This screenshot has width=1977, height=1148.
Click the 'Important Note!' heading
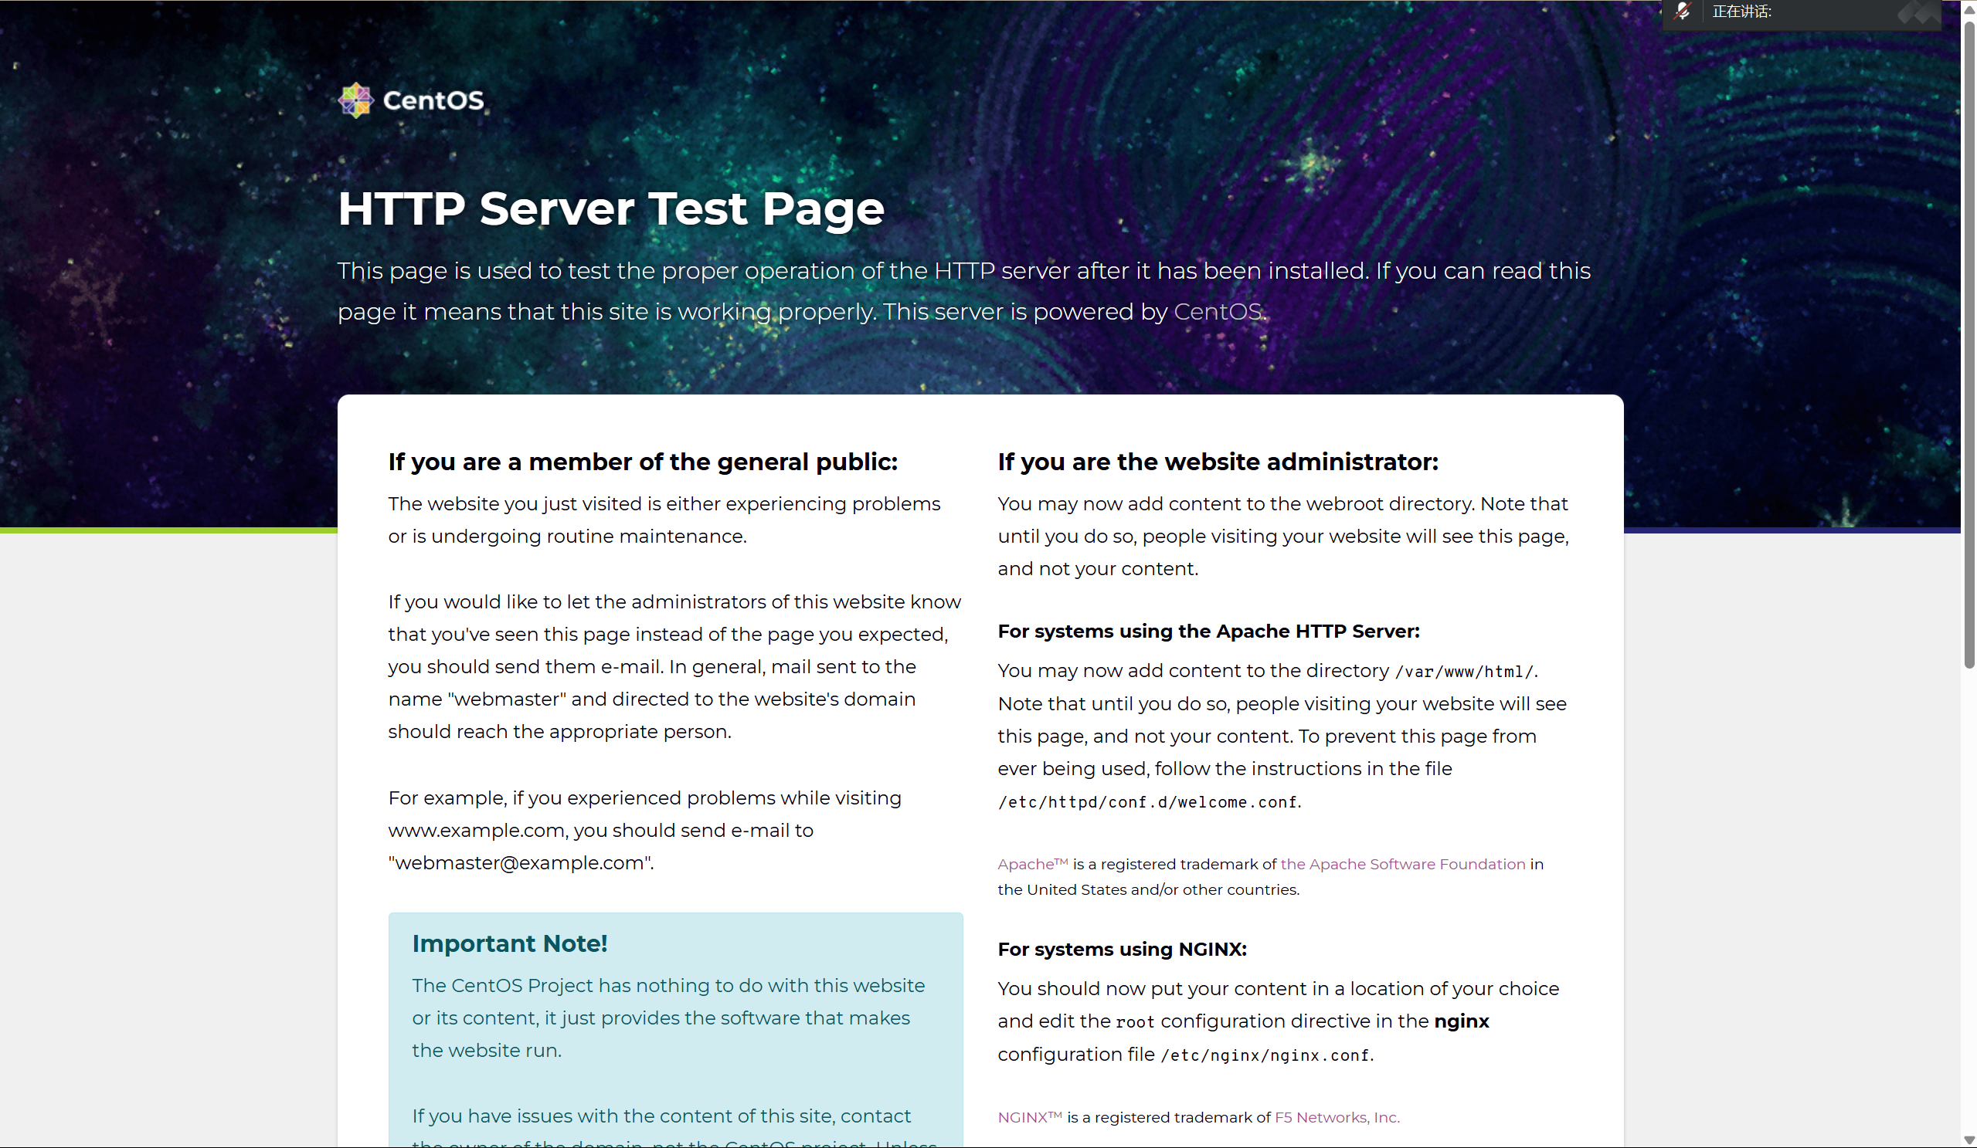point(509,943)
